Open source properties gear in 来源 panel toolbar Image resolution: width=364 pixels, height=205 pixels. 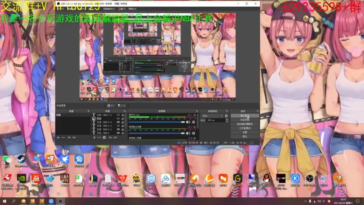pyautogui.click(x=104, y=138)
